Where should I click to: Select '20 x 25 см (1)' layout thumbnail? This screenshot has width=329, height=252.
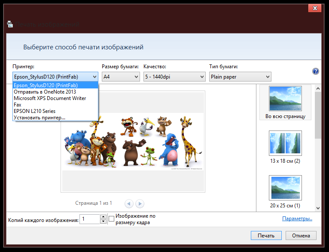point(285,192)
